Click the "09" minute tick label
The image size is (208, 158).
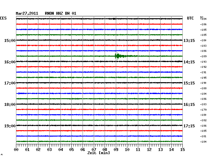pyautogui.click(x=116, y=150)
